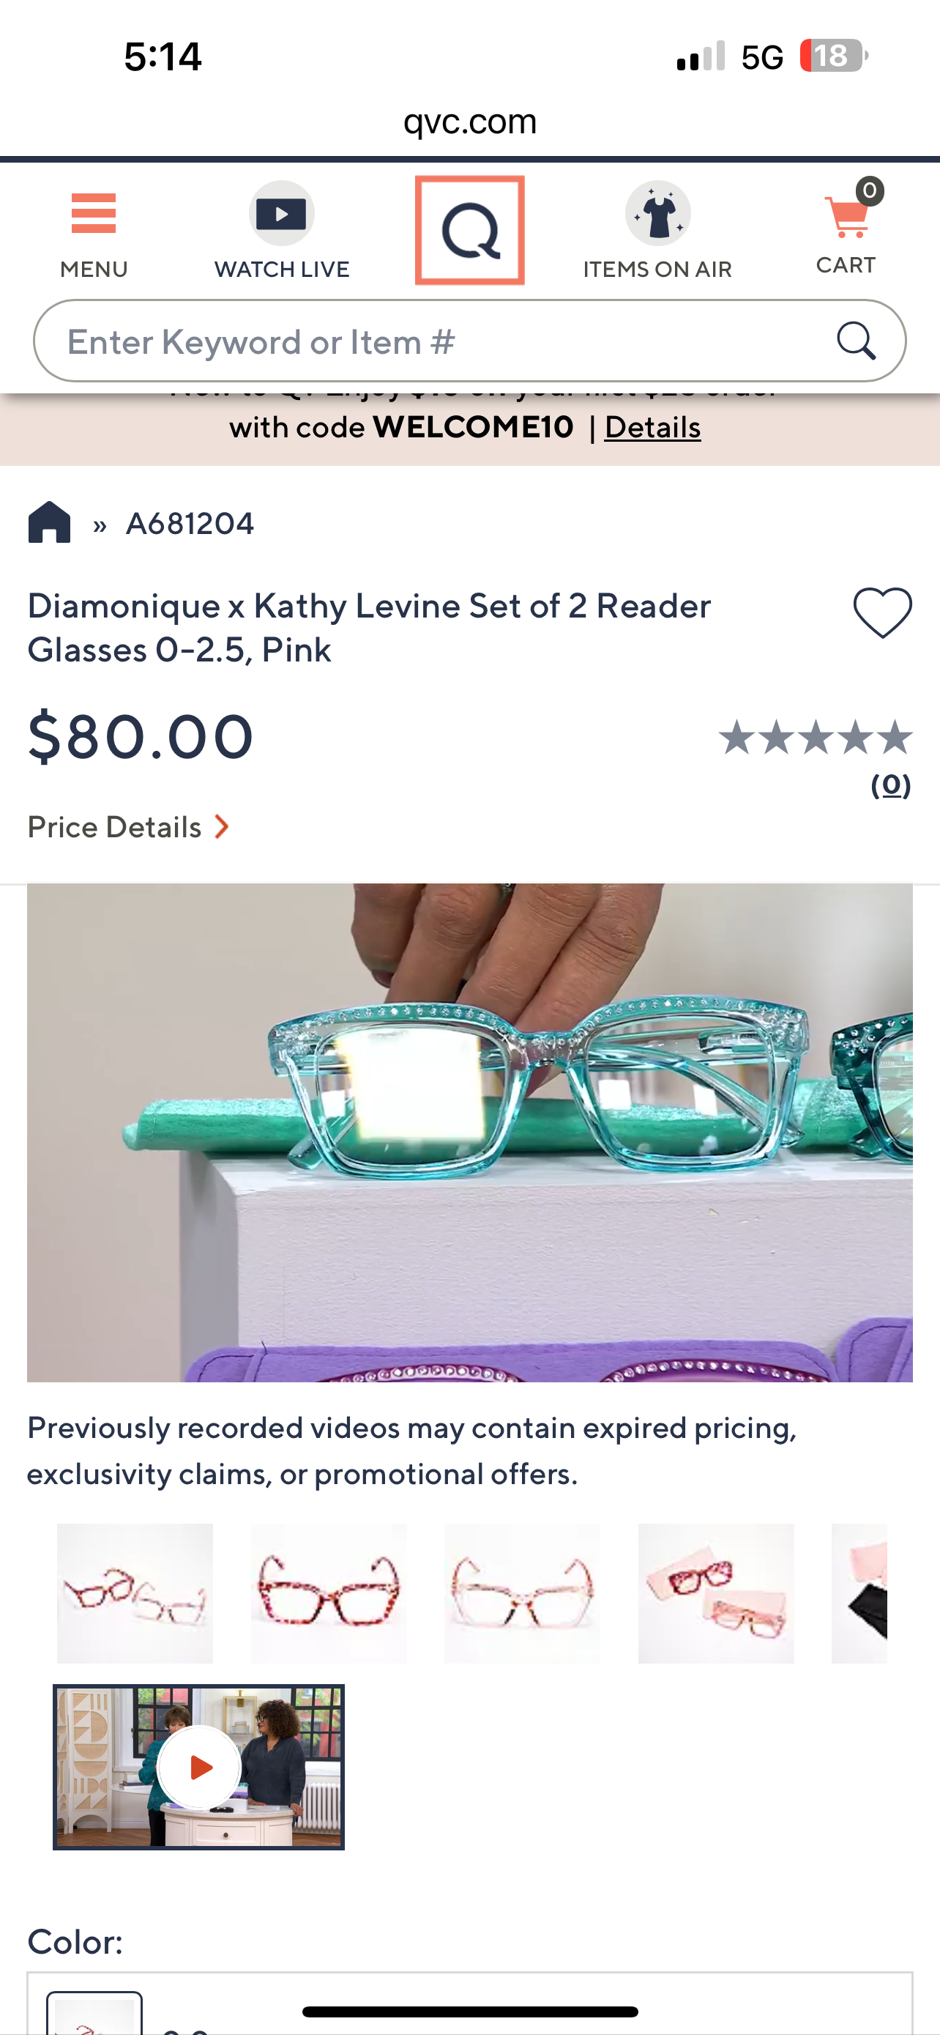Viewport: 940px width, 2035px height.
Task: Go to QVC home via Q logo
Action: 469,230
